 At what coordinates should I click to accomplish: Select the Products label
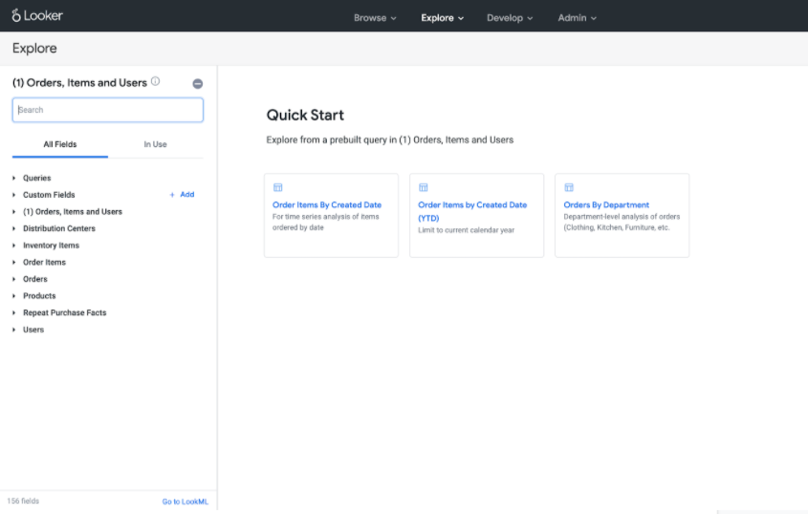point(39,296)
